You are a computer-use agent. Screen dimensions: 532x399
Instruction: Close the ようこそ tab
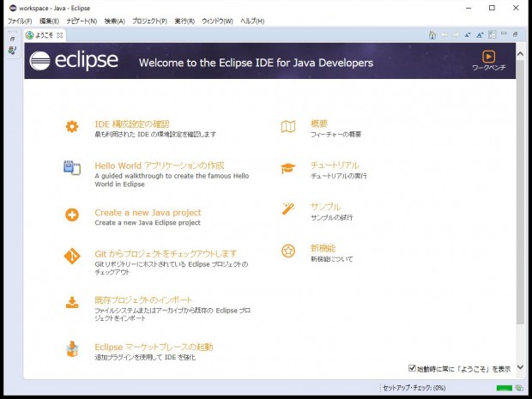[x=60, y=35]
